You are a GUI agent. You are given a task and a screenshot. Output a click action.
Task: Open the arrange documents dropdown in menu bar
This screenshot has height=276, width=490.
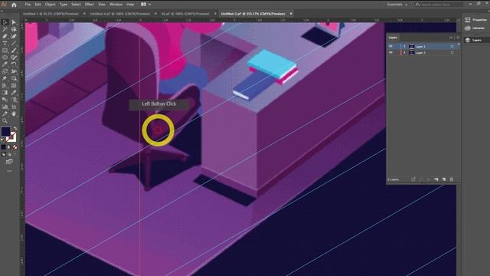pos(145,5)
